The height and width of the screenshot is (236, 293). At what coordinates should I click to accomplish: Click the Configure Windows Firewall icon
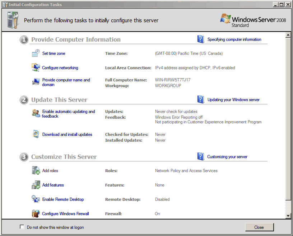tap(36, 213)
